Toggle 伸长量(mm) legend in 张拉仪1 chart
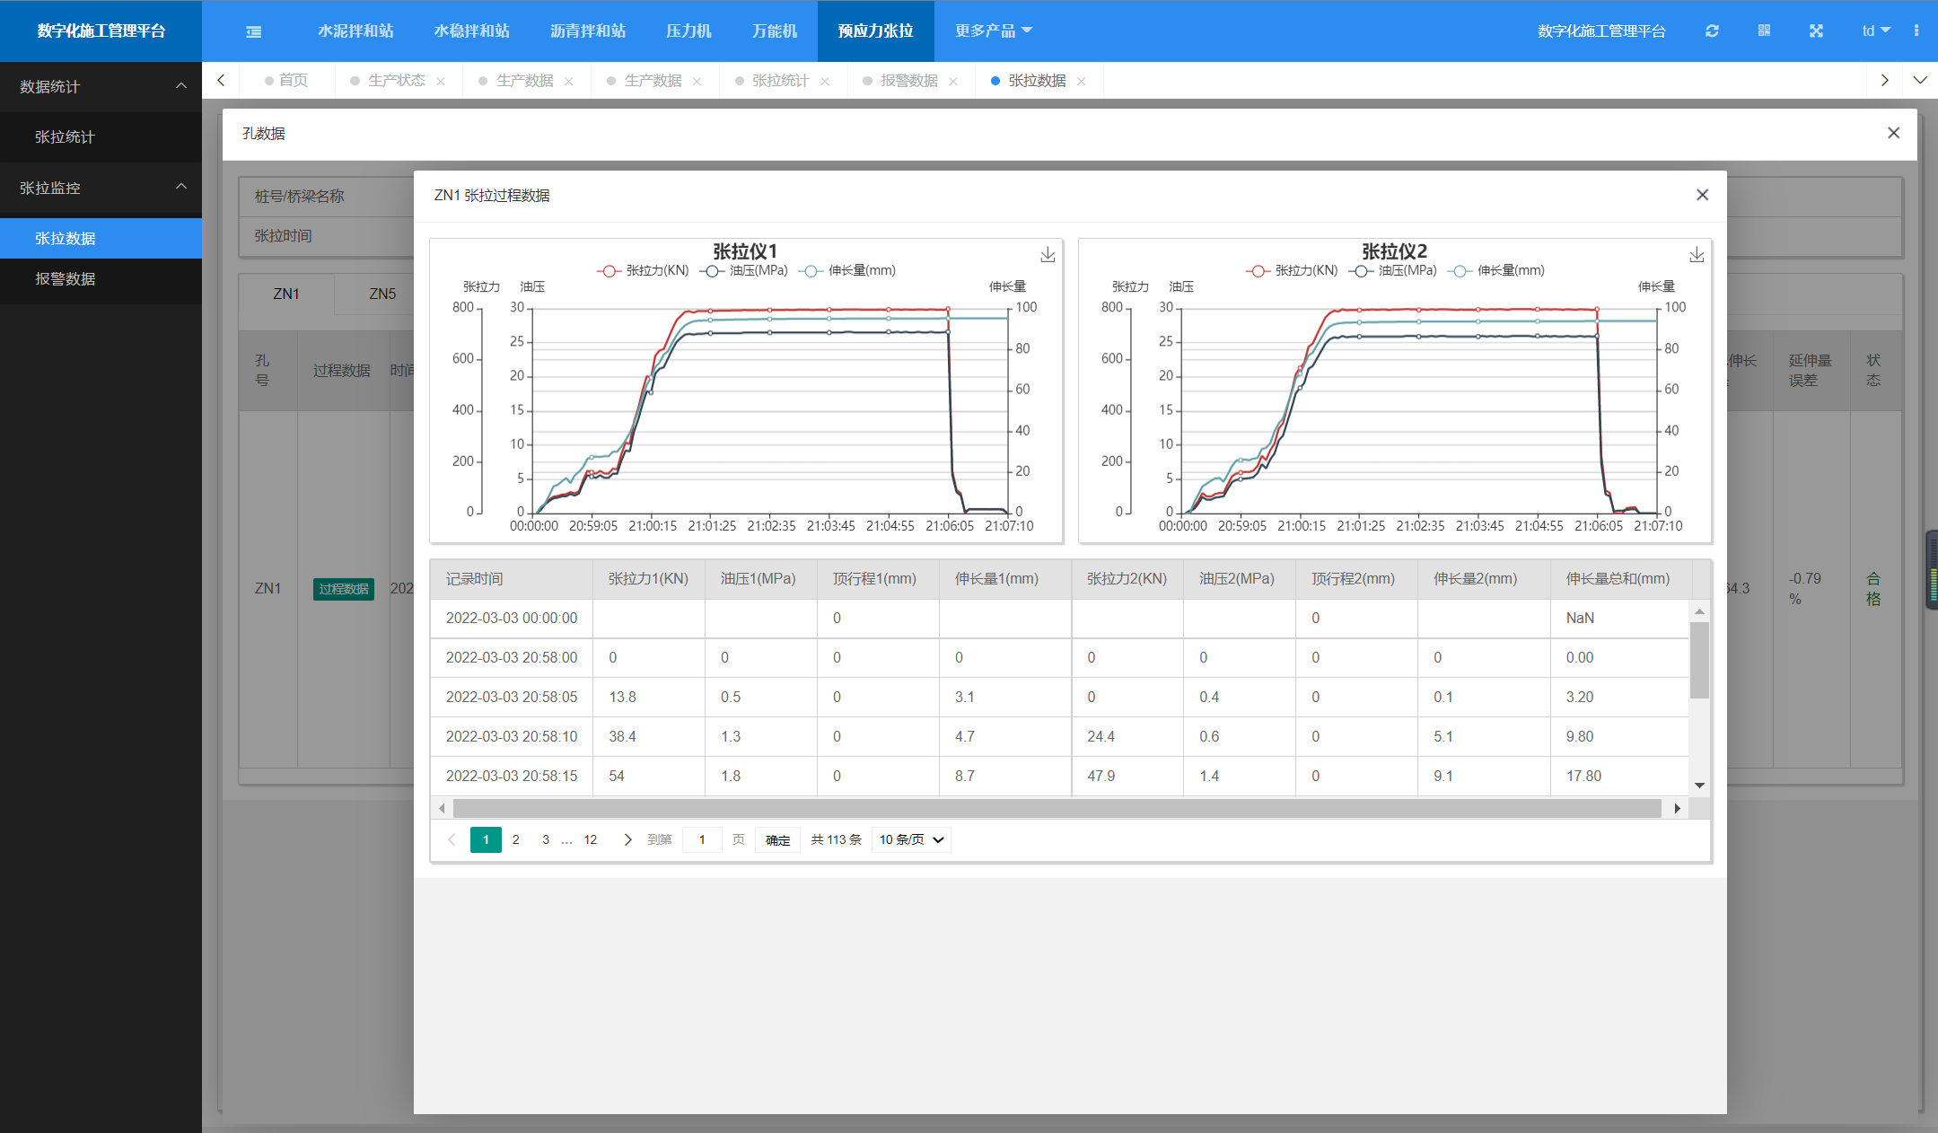1938x1133 pixels. [x=847, y=270]
